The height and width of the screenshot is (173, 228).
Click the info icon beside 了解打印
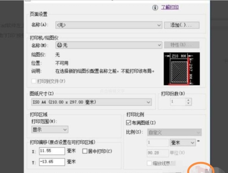(x=155, y=7)
